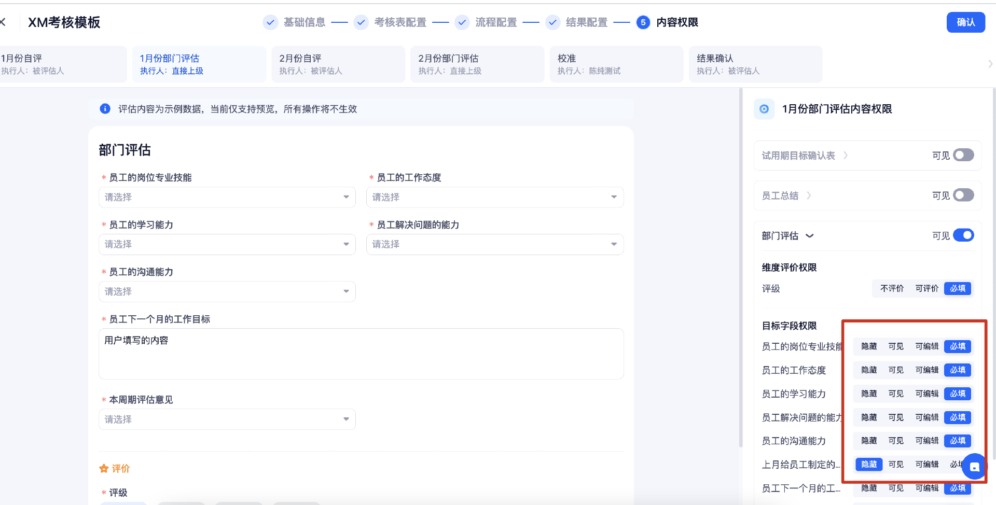Viewport: 996px width, 505px height.
Task: Open the floating chat support icon
Action: click(x=974, y=467)
